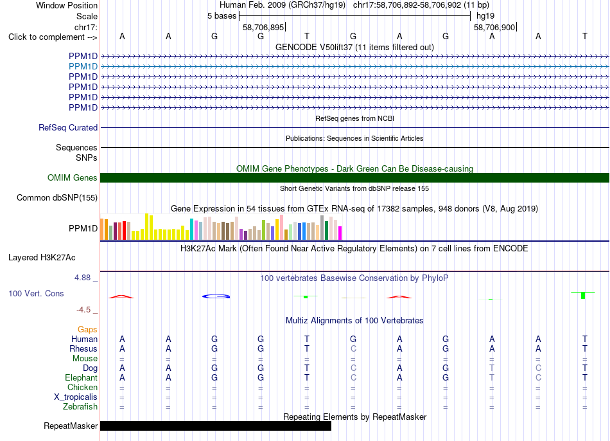
Task: Click the Sequences SNPs track label
Action: [76, 153]
